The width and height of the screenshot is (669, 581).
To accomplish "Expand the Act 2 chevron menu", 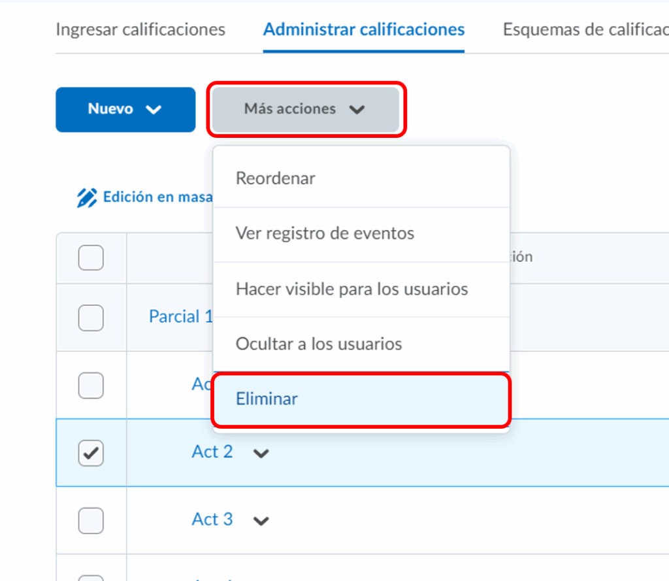I will [x=261, y=454].
